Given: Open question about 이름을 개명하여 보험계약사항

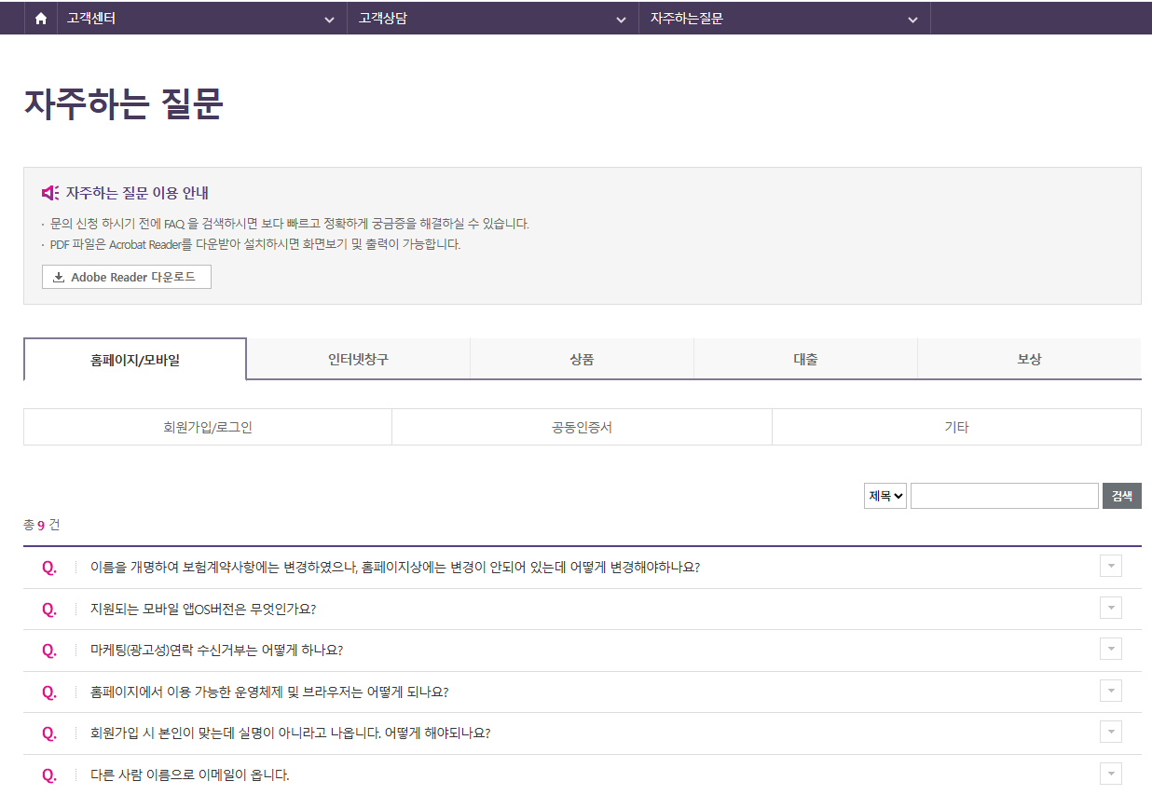Looking at the screenshot, I should tap(395, 567).
